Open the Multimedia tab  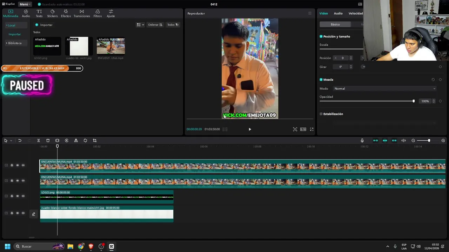(x=11, y=13)
